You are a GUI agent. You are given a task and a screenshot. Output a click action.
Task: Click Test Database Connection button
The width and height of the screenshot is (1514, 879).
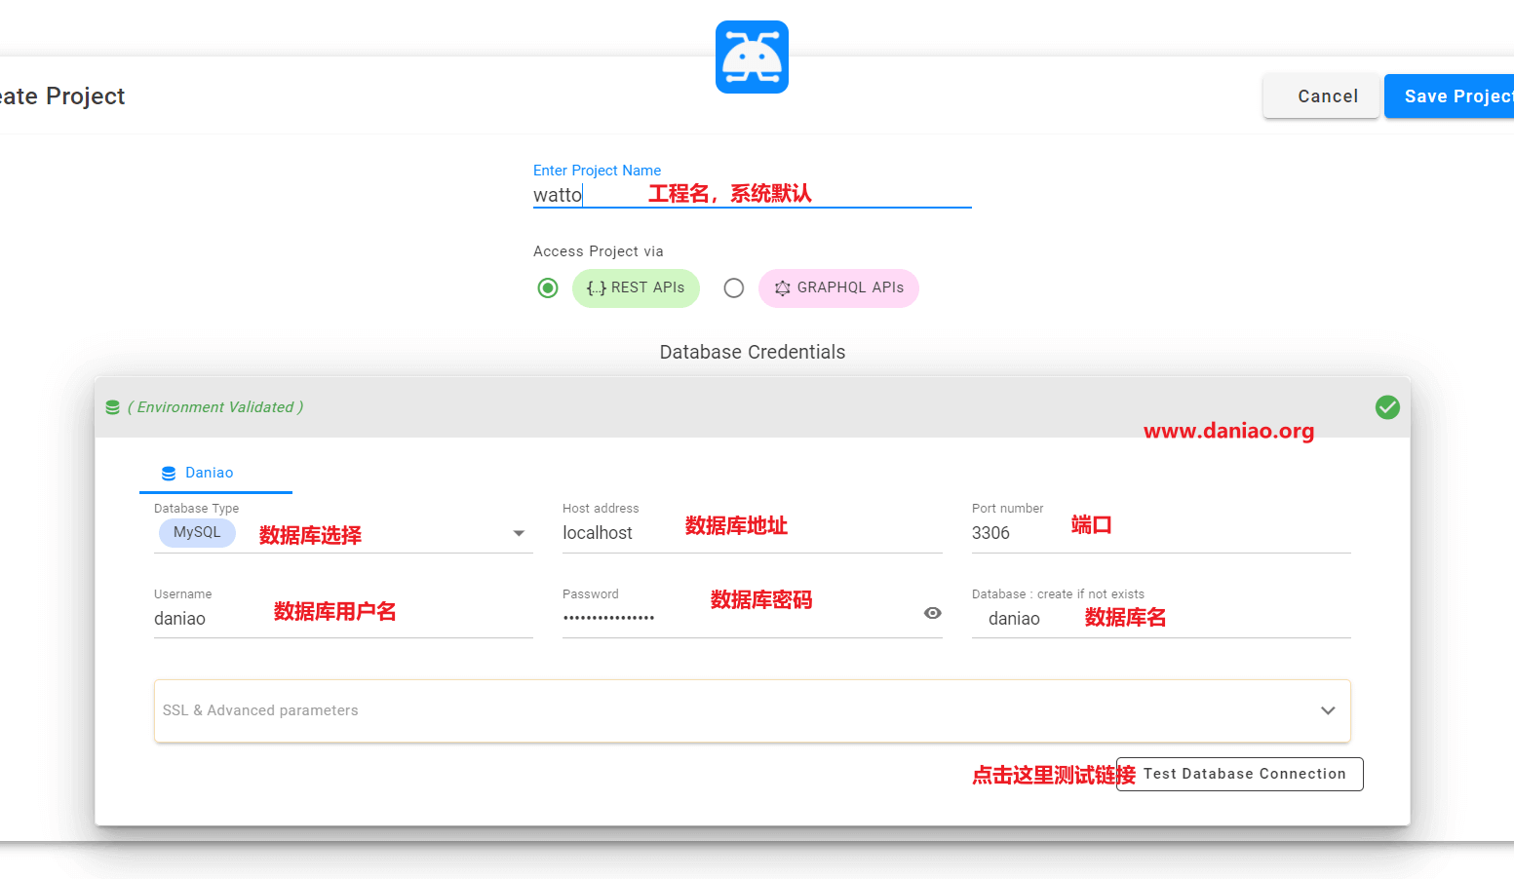point(1240,774)
